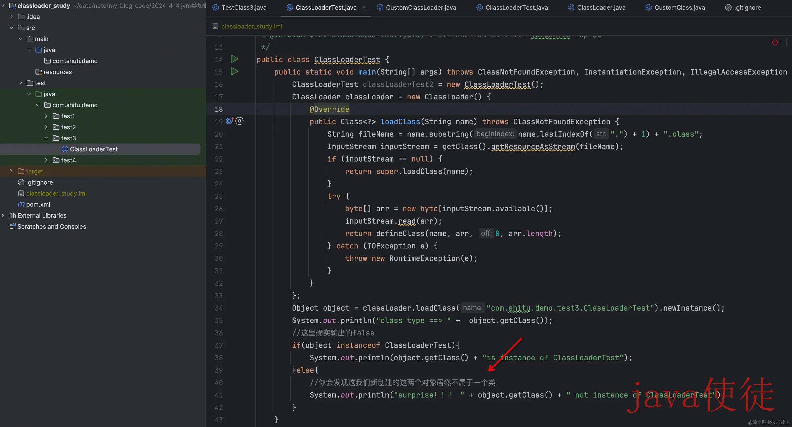This screenshot has width=792, height=427.
Task: Collapse the main folder
Action: (20, 39)
